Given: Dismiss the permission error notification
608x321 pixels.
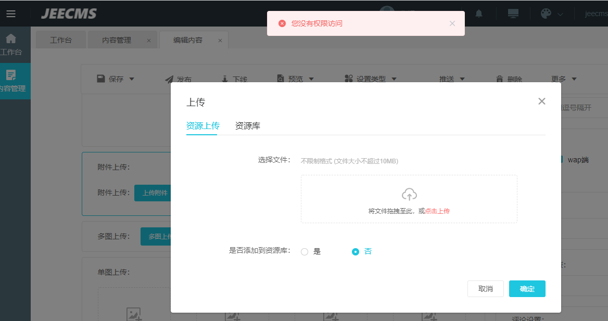Looking at the screenshot, I should (x=452, y=23).
